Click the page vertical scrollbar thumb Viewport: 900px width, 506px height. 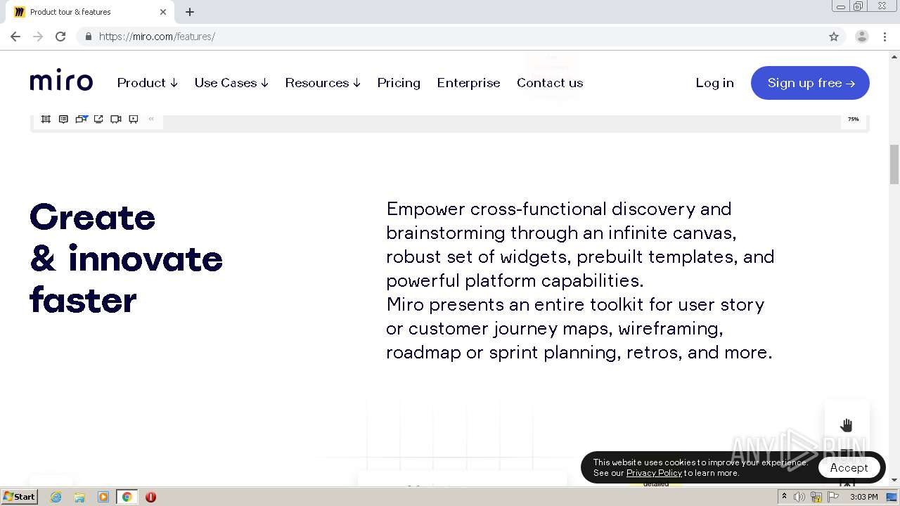pyautogui.click(x=894, y=164)
